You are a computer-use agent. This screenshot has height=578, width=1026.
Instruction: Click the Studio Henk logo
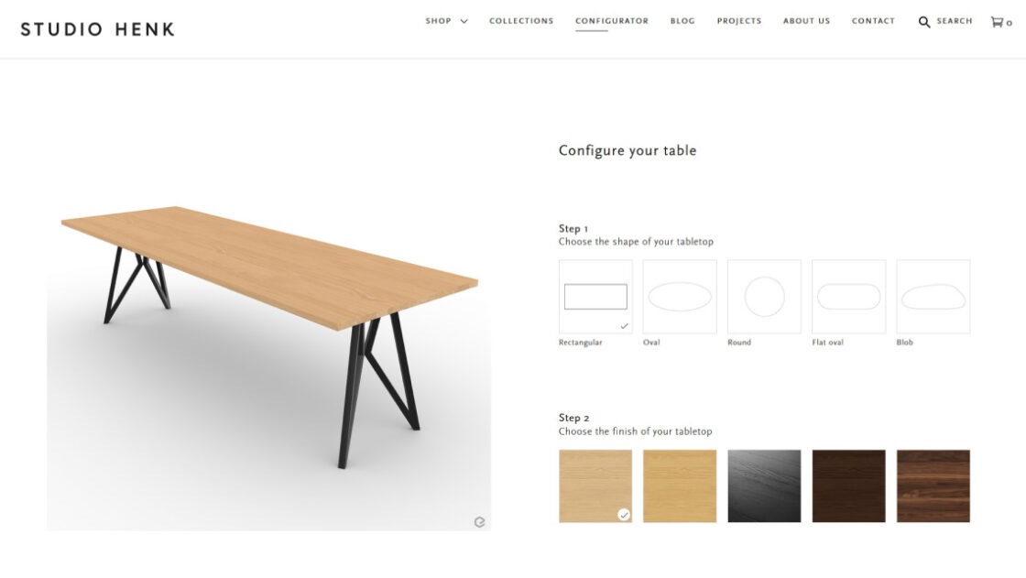[97, 29]
